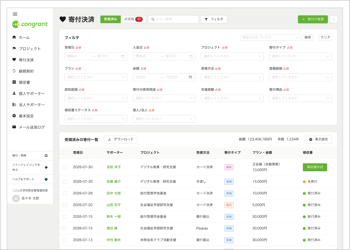350x250 pixels.
Task: Check the row for 鈴木 一郎
Action: tap(65, 217)
